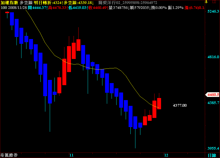Click the lowest blue candle with long cyan wick
Screen dimensions: 220x158
click(135, 123)
